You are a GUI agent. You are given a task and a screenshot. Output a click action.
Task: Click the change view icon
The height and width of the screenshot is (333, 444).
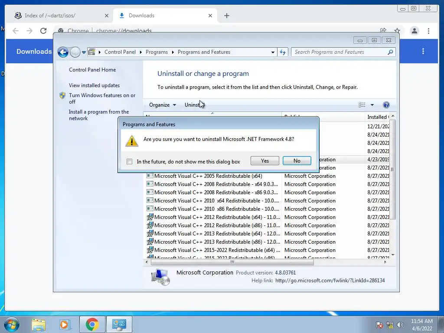point(362,105)
